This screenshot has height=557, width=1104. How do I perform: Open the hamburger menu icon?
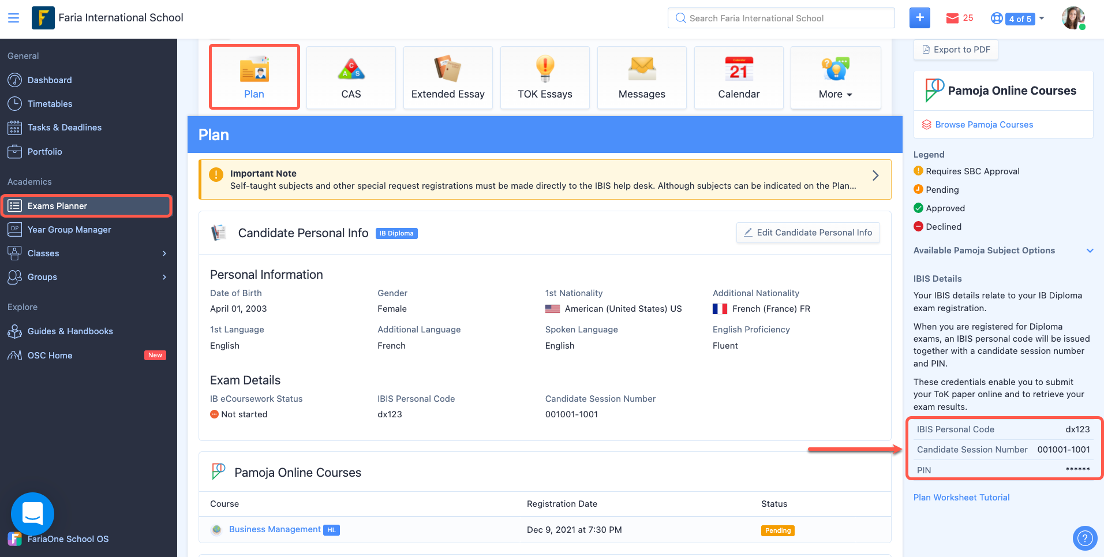coord(13,18)
